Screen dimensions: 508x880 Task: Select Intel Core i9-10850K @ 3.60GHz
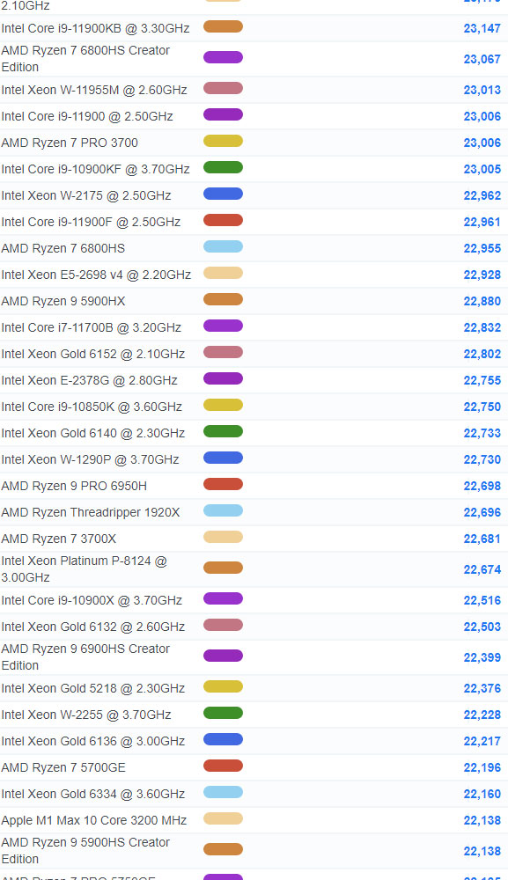pos(92,407)
